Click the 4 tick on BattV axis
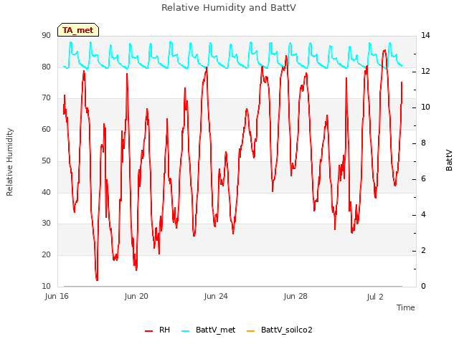The height and width of the screenshot is (344, 459). tap(423, 214)
